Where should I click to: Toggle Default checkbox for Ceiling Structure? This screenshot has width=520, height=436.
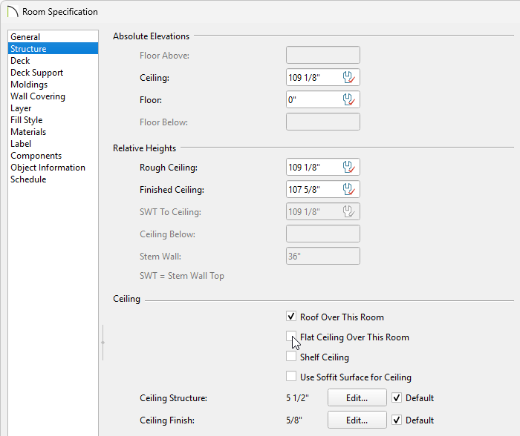pos(397,397)
